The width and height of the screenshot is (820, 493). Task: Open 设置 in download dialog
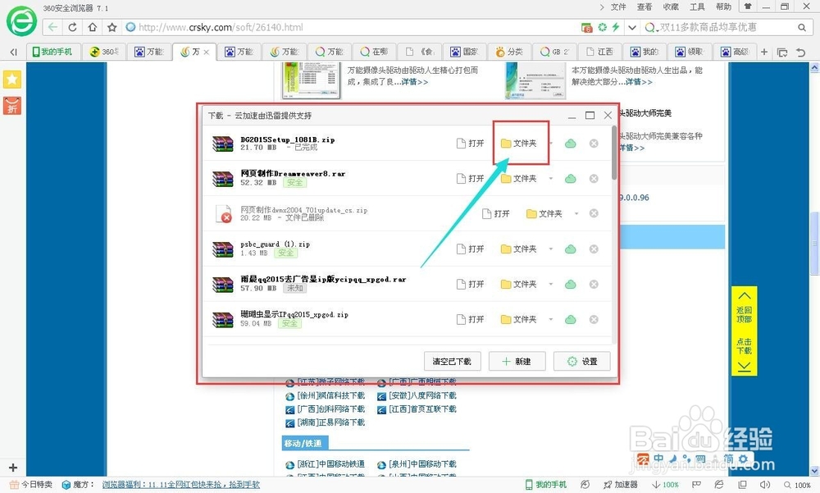[x=581, y=361]
